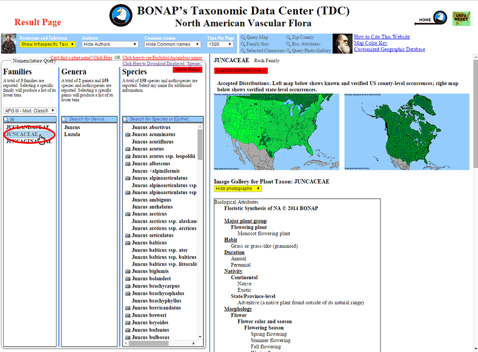Viewport: 478px width, 352px height.
Task: Open Zip County query option
Action: tap(300, 37)
